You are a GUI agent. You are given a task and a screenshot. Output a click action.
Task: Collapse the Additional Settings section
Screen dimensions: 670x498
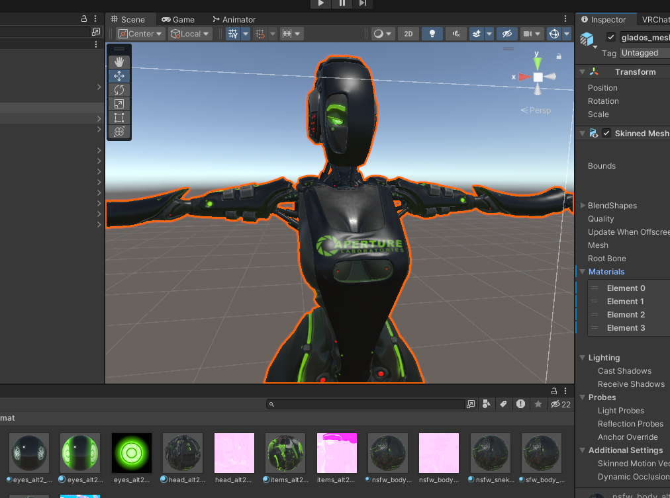click(x=583, y=450)
